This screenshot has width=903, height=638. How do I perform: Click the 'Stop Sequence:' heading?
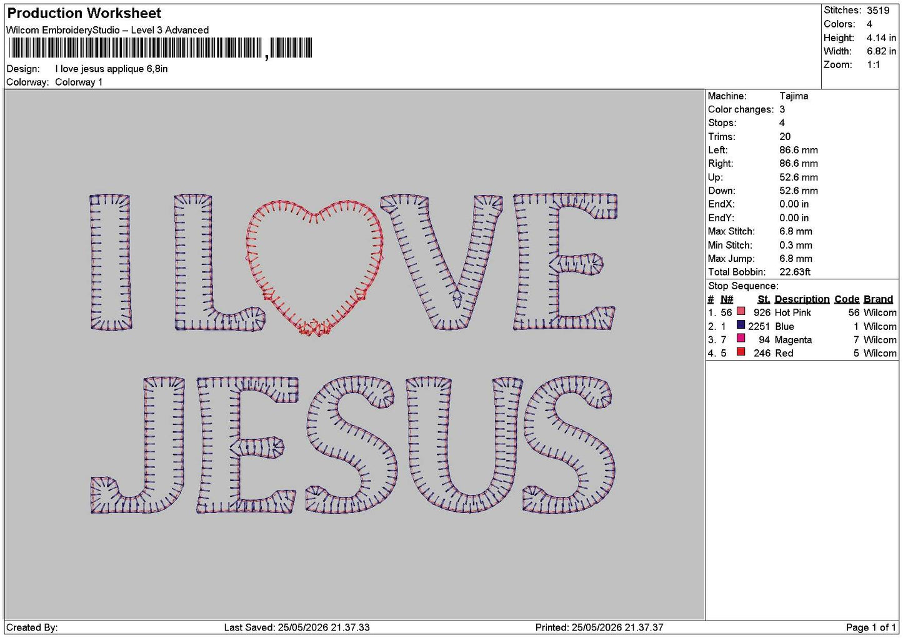click(x=743, y=286)
